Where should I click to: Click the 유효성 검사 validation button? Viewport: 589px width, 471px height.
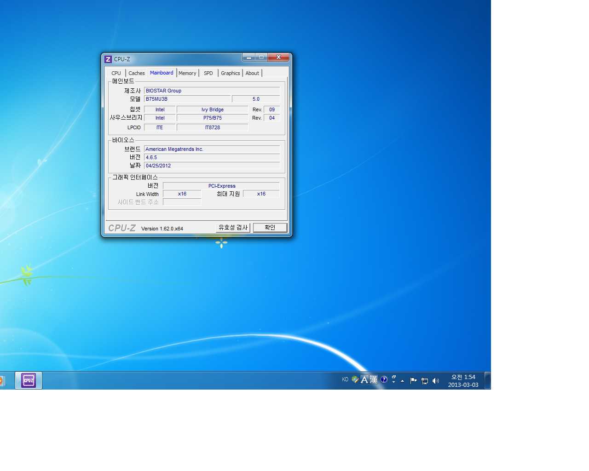coord(233,228)
